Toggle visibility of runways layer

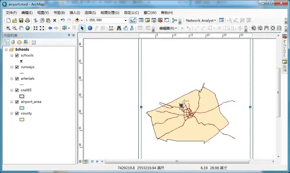[17, 67]
